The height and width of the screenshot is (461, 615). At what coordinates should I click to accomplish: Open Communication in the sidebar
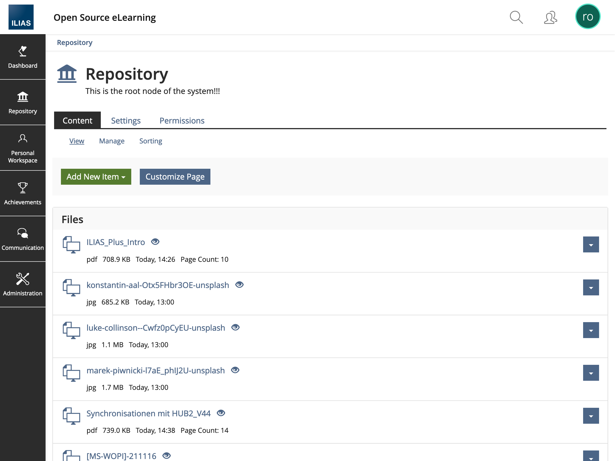tap(23, 239)
